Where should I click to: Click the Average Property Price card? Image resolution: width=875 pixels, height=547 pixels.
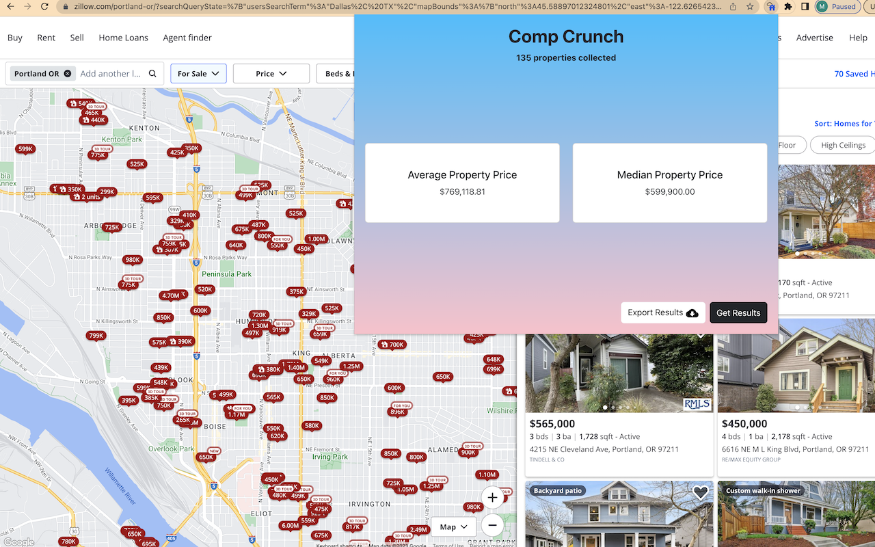462,183
